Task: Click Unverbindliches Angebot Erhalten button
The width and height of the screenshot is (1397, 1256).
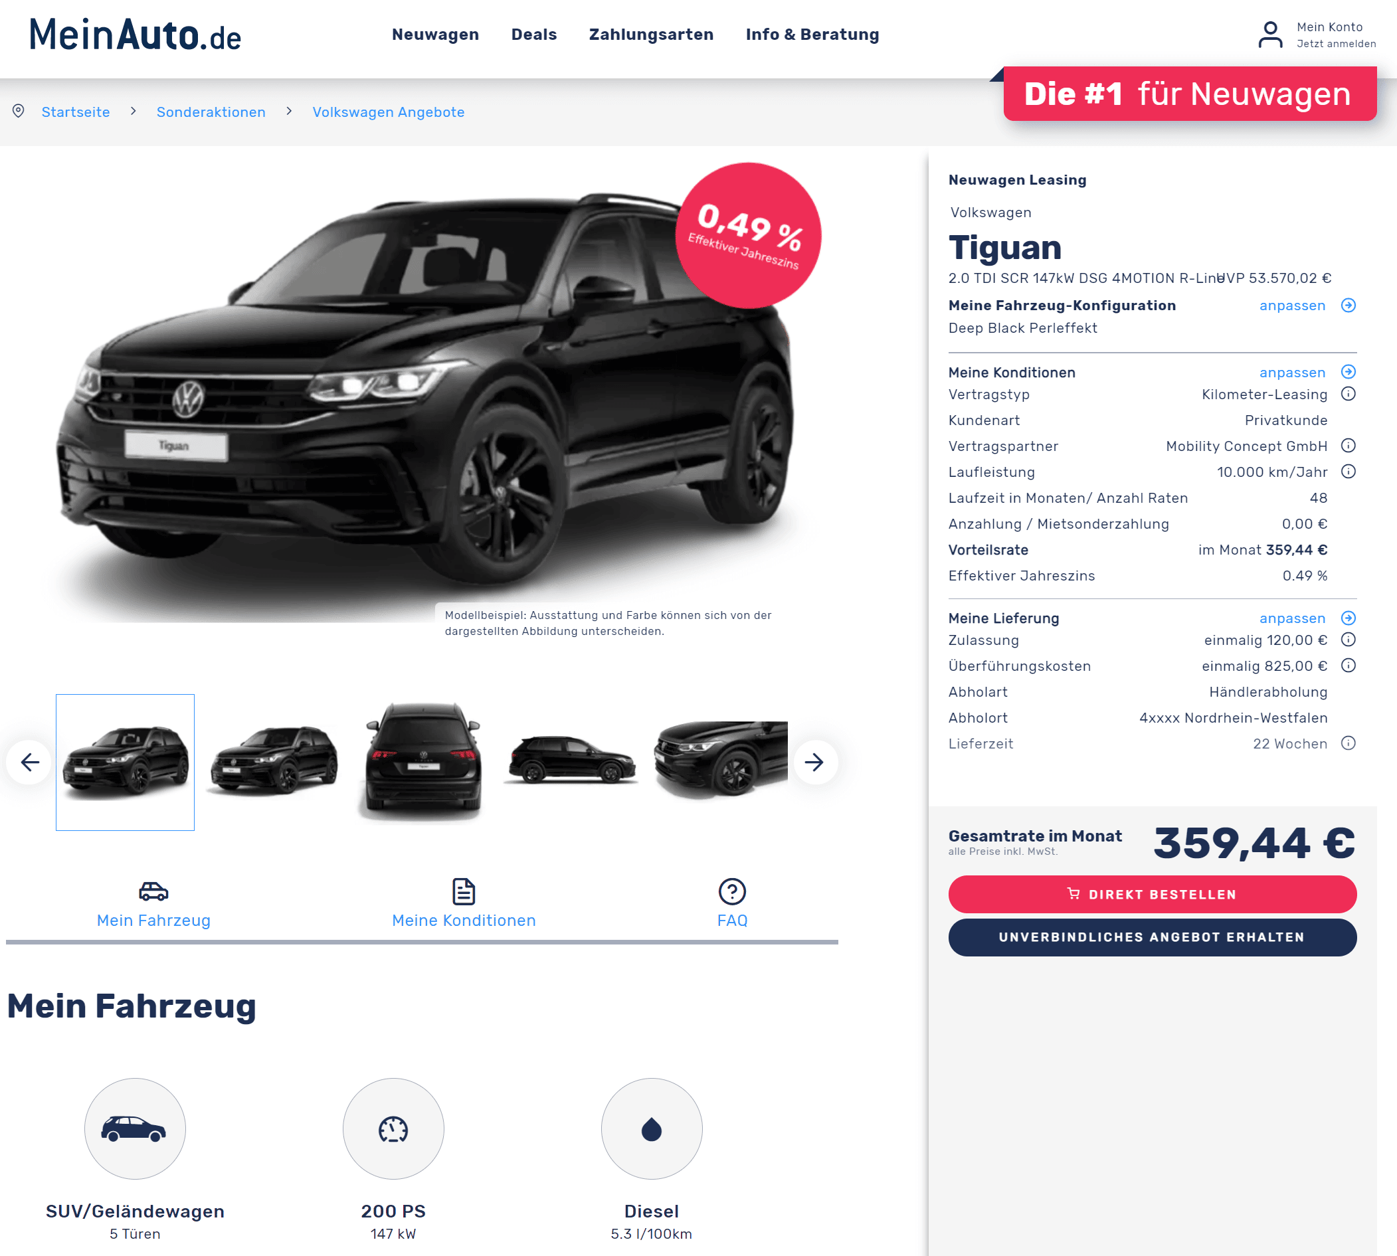Action: 1152,937
